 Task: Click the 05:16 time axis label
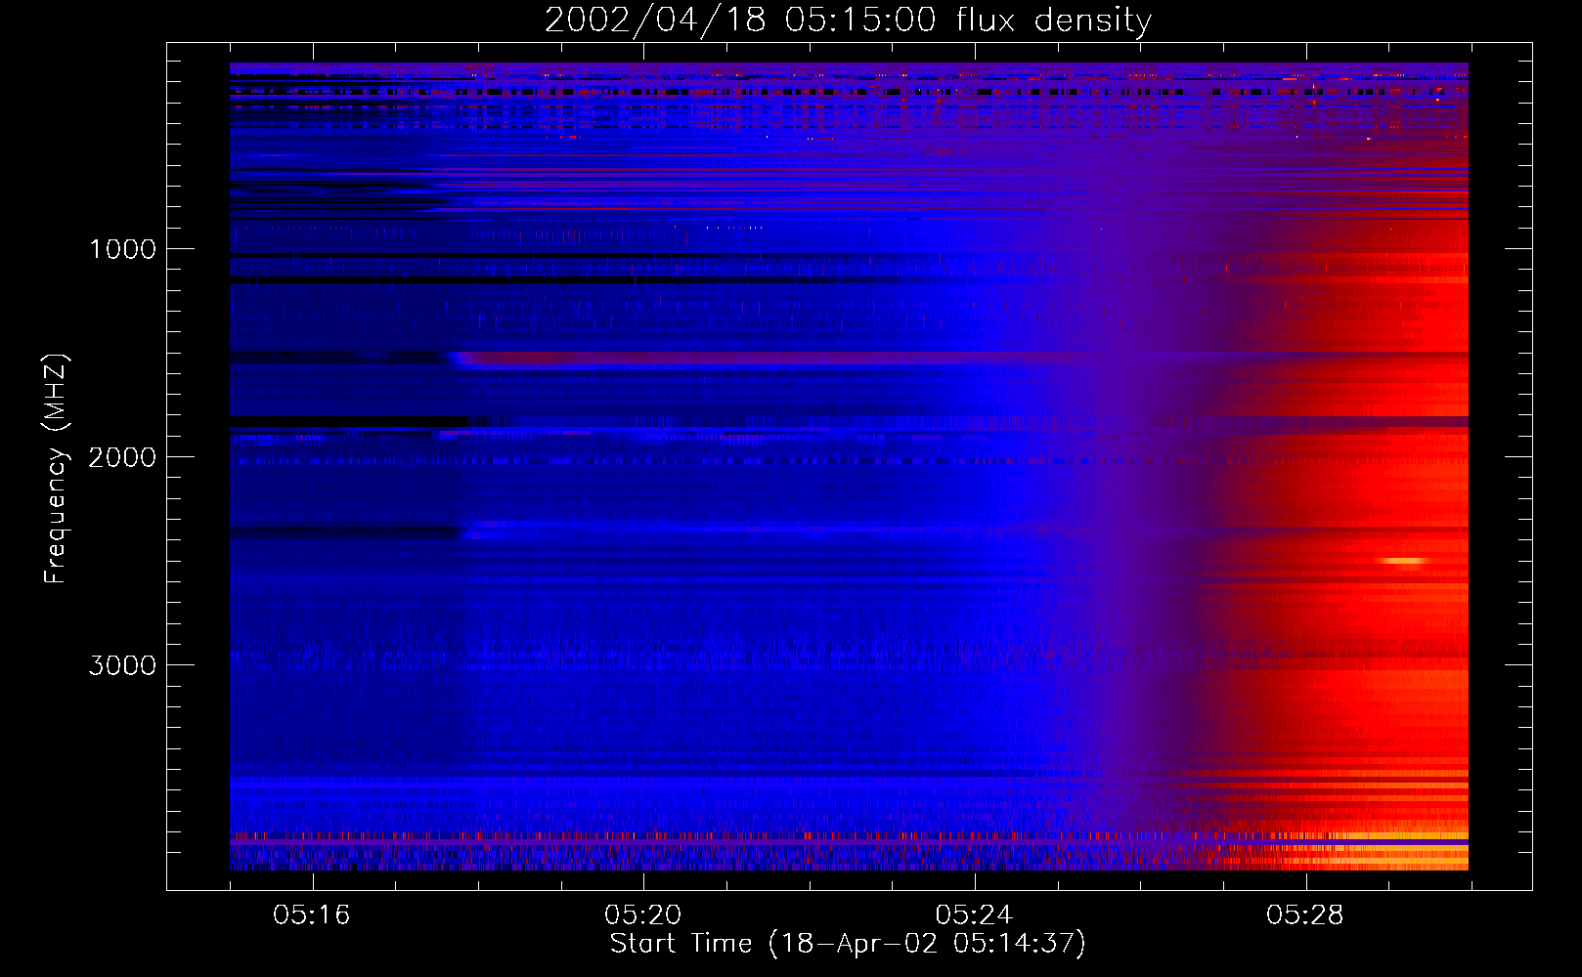[x=312, y=915]
